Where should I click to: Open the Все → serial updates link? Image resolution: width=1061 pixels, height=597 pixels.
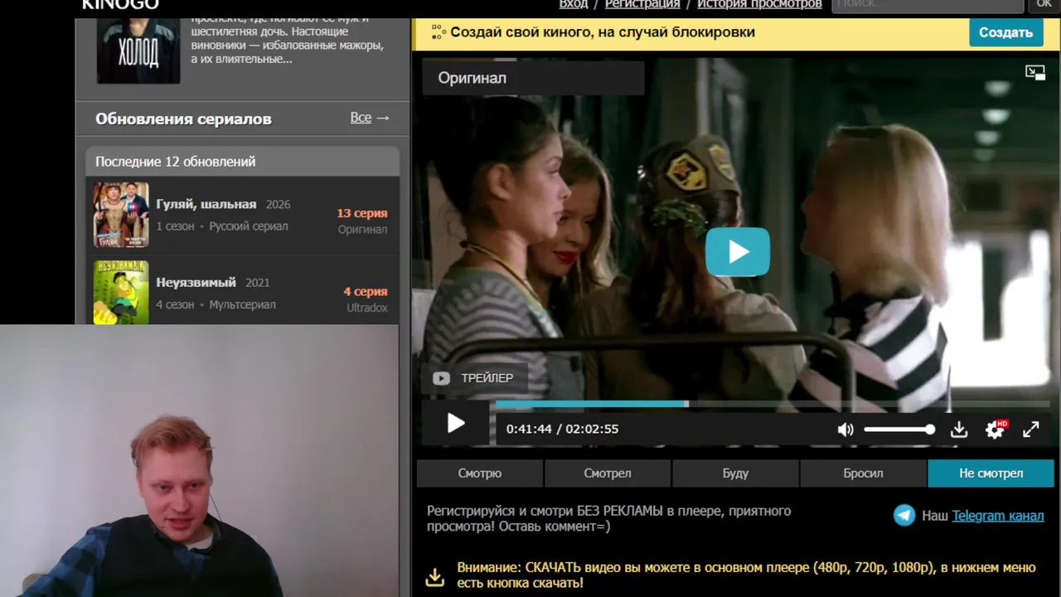point(370,118)
